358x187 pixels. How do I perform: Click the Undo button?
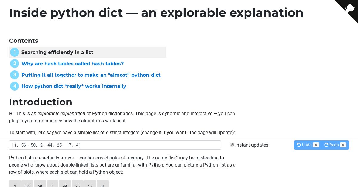[308, 145]
